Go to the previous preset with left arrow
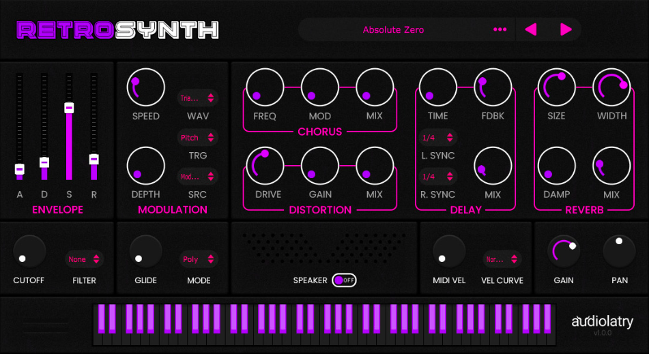649x354 pixels. [x=531, y=29]
